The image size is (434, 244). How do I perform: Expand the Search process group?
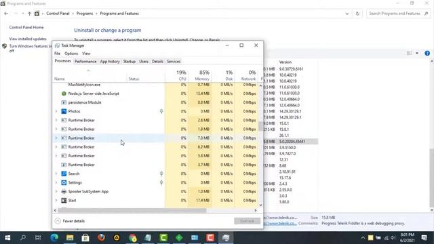[x=56, y=174]
